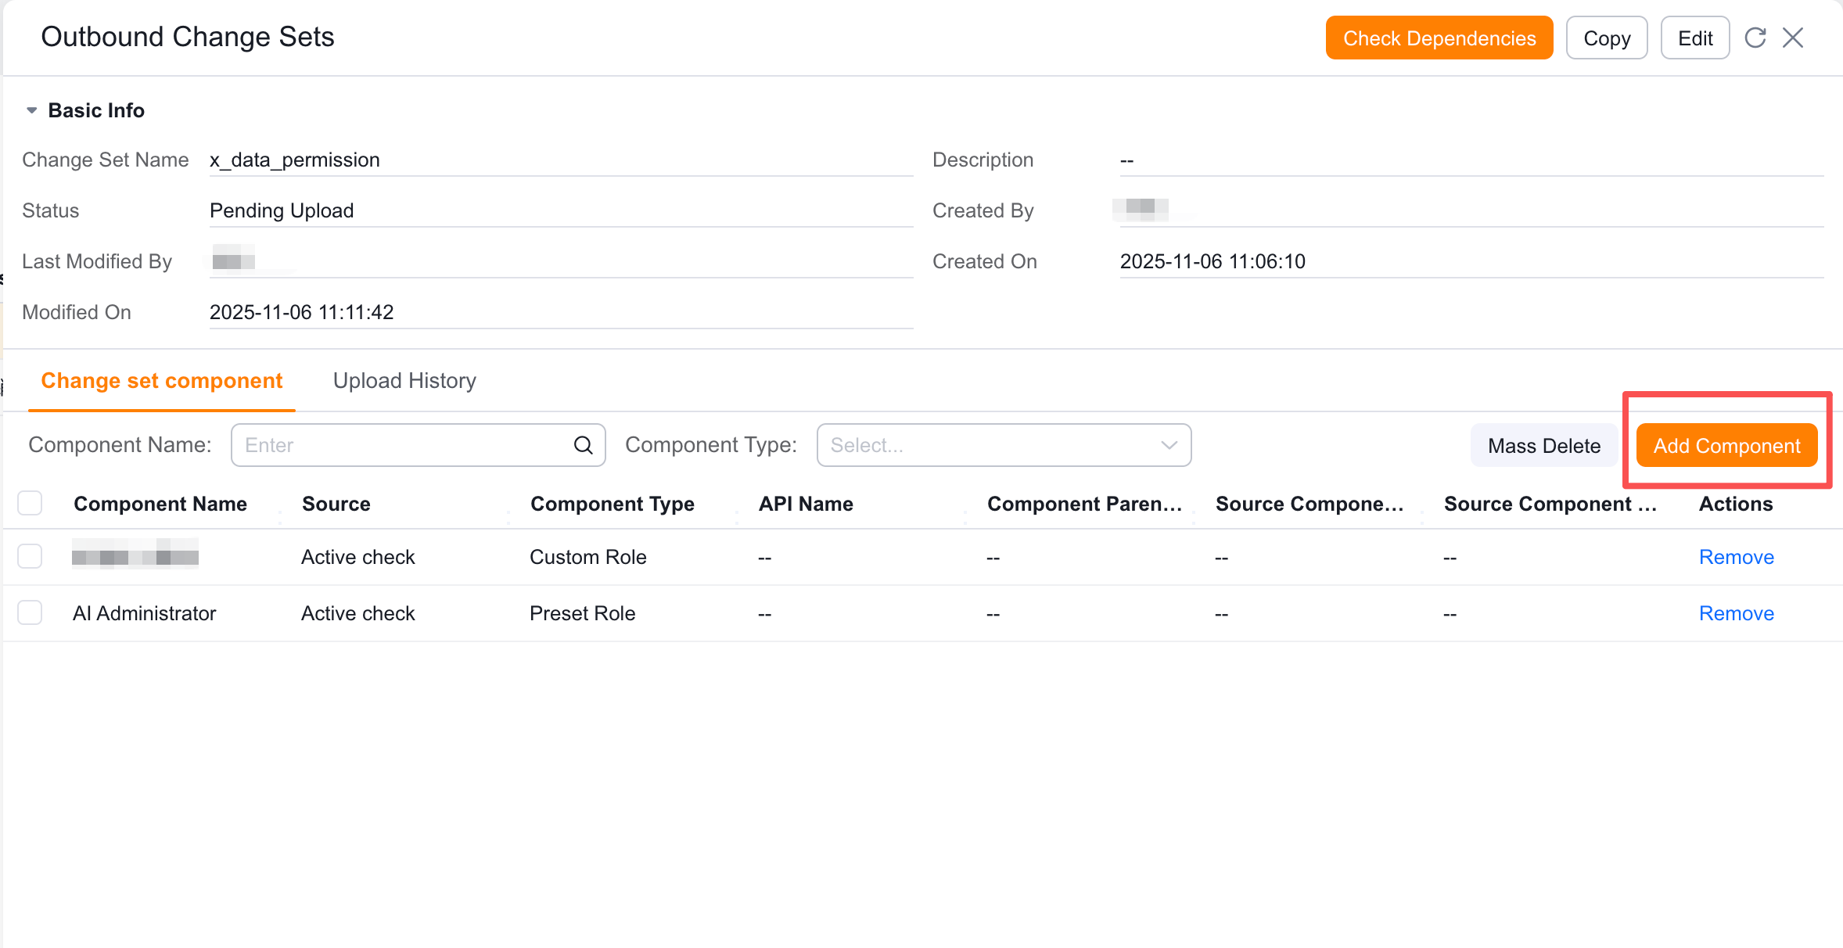
Task: Click the Component Paren... column header
Action: [x=1084, y=504]
